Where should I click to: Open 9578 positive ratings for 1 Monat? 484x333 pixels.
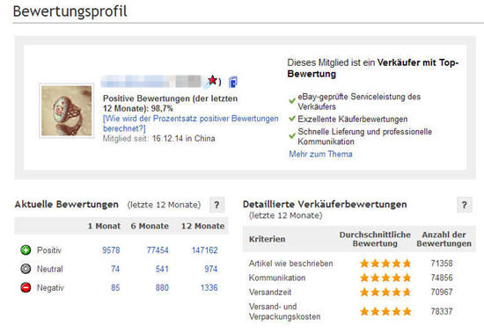coord(111,250)
